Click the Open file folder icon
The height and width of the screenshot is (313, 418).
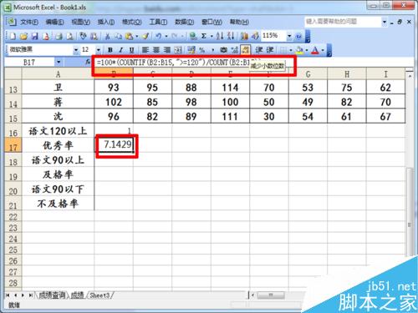(24, 36)
